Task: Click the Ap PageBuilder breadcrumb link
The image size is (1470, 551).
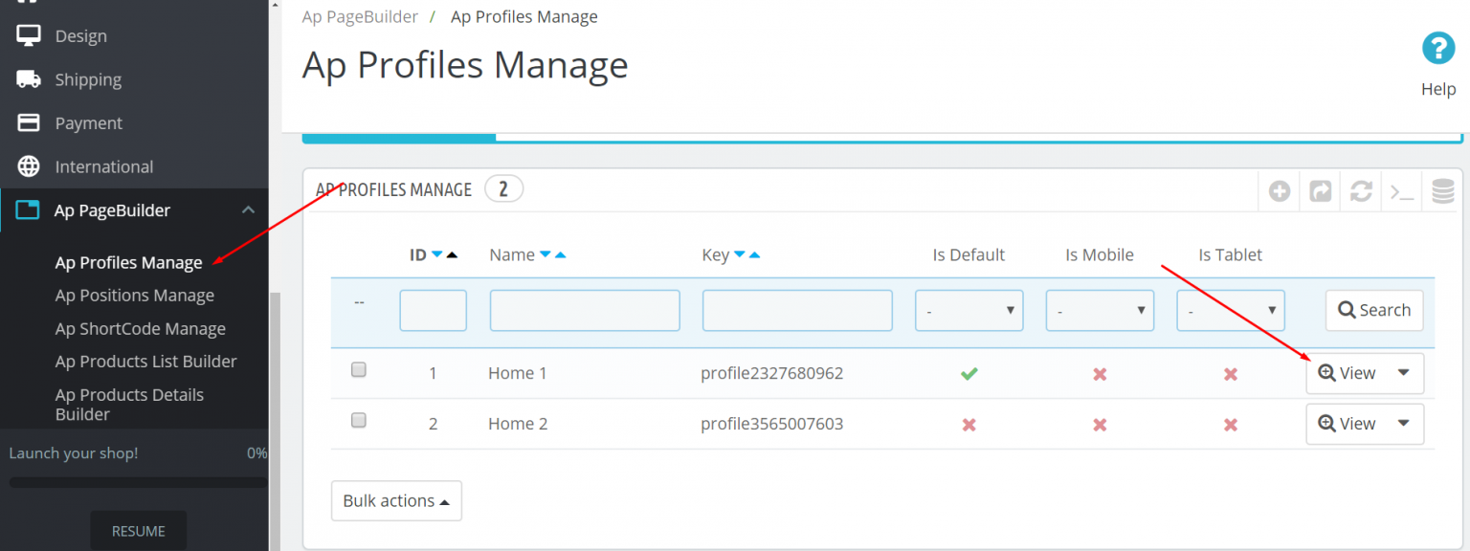Action: (x=360, y=16)
